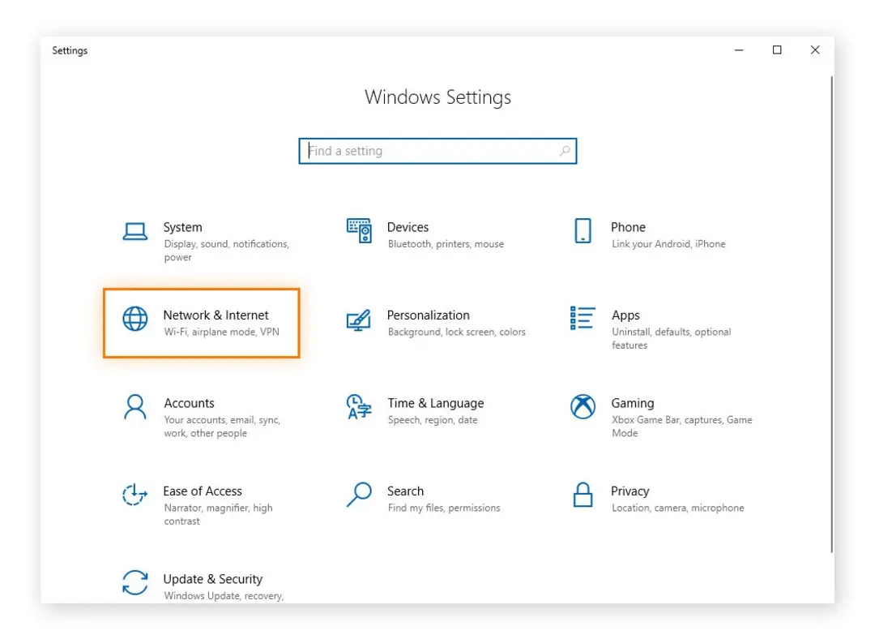
Task: Open the Network & Internet heading
Action: (x=216, y=315)
